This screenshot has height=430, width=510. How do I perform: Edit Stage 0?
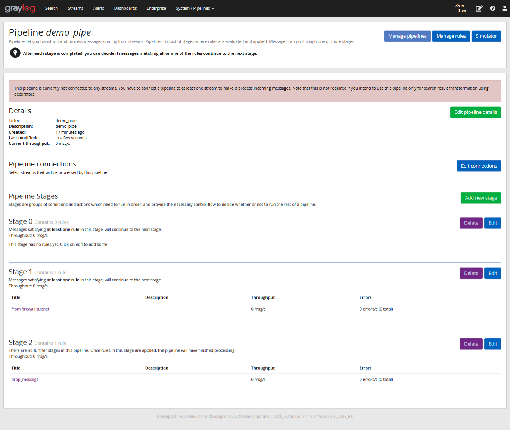pyautogui.click(x=493, y=223)
